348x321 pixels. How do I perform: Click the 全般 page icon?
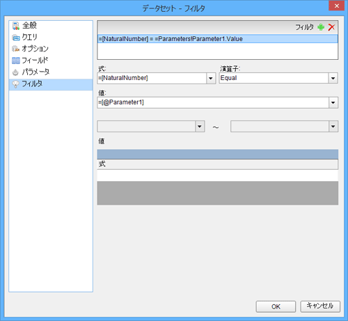click(x=16, y=26)
